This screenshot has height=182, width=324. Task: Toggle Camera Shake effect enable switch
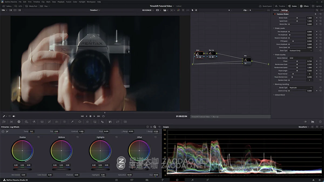click(x=275, y=14)
